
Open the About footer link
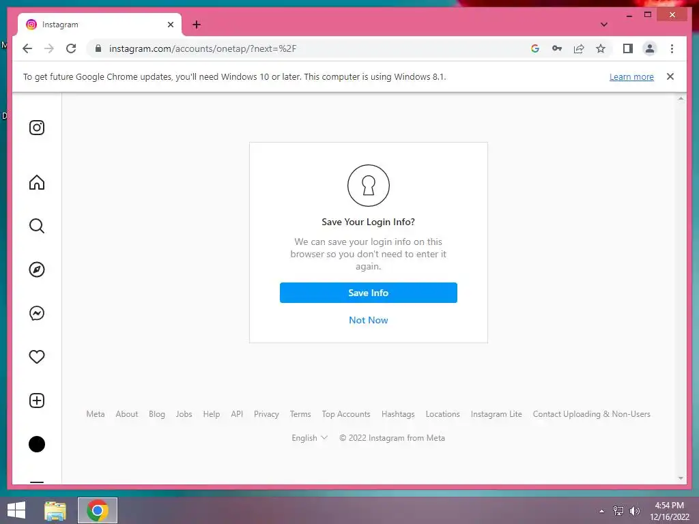click(x=126, y=414)
